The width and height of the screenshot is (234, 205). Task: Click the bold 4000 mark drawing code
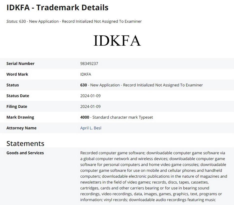point(85,117)
